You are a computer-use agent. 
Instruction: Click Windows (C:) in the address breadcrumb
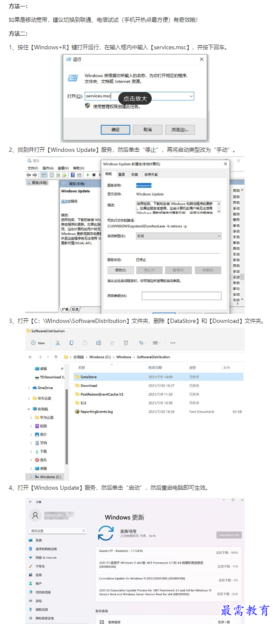click(x=99, y=357)
